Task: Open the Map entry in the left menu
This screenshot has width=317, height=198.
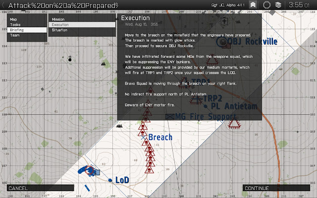Action: tap(27, 19)
